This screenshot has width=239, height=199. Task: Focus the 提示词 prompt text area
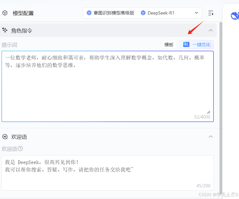[108, 86]
